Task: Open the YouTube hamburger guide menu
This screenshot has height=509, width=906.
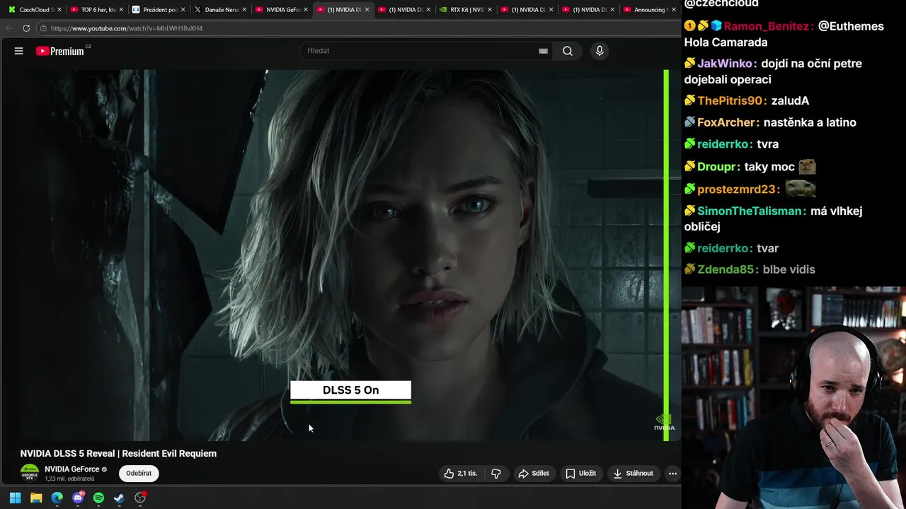Action: (x=19, y=51)
